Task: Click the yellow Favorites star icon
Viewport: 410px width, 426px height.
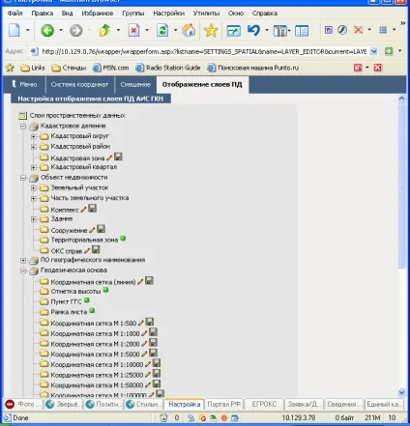Action: [x=211, y=31]
